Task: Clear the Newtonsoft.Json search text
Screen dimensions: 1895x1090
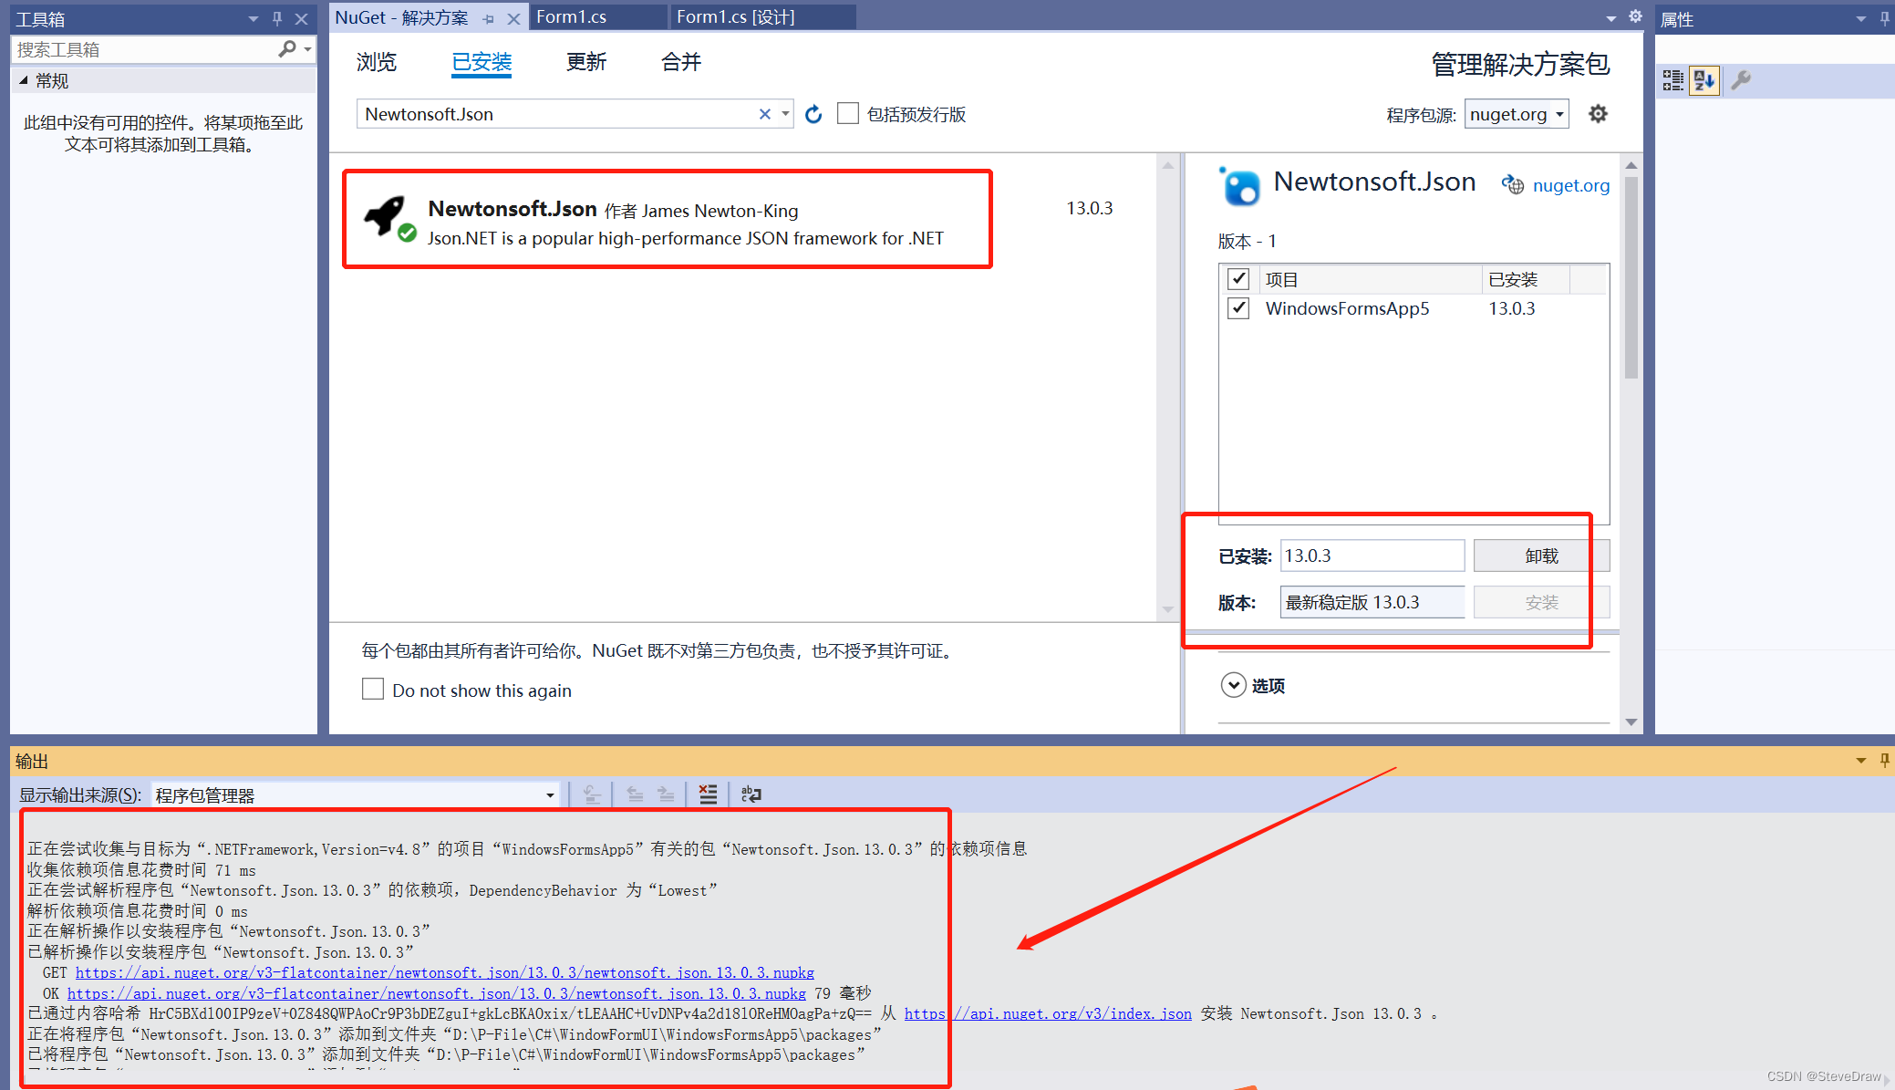Action: click(x=764, y=114)
